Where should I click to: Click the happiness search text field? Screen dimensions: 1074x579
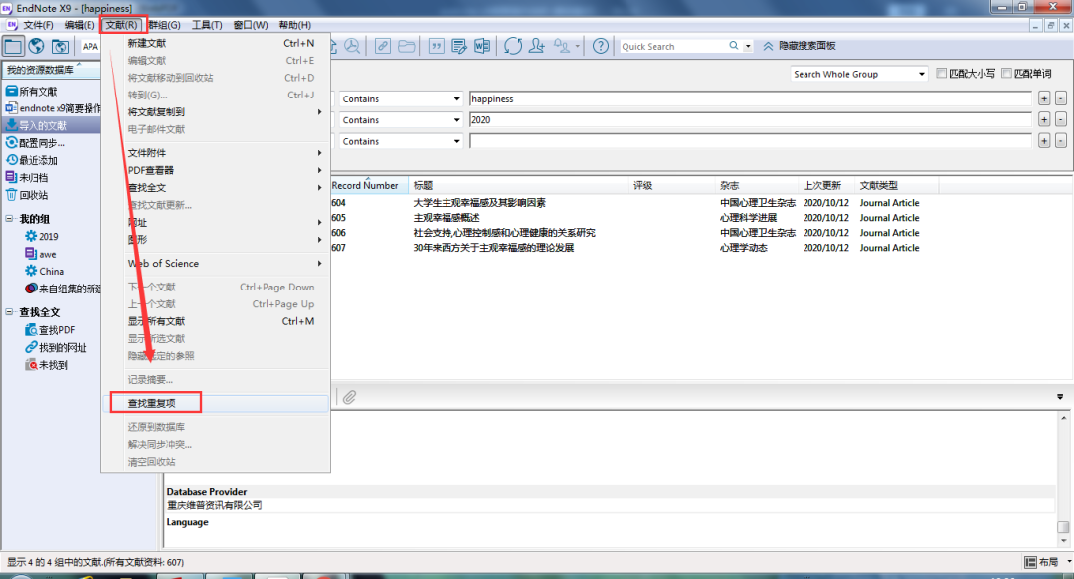point(750,99)
